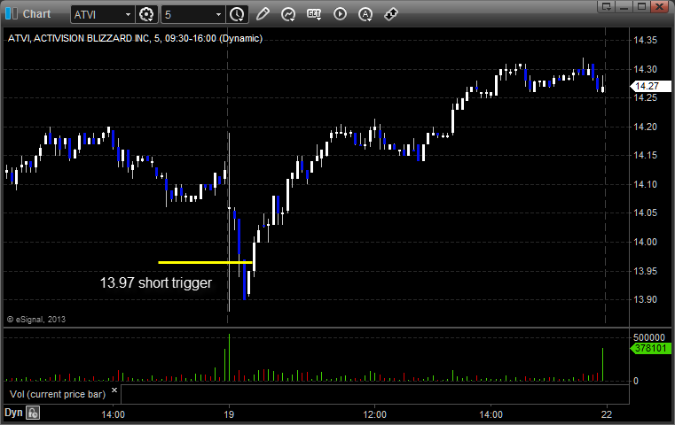
Task: Open the time template clock menu
Action: [x=237, y=15]
